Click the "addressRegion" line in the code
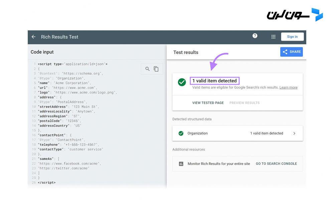 [59, 116]
